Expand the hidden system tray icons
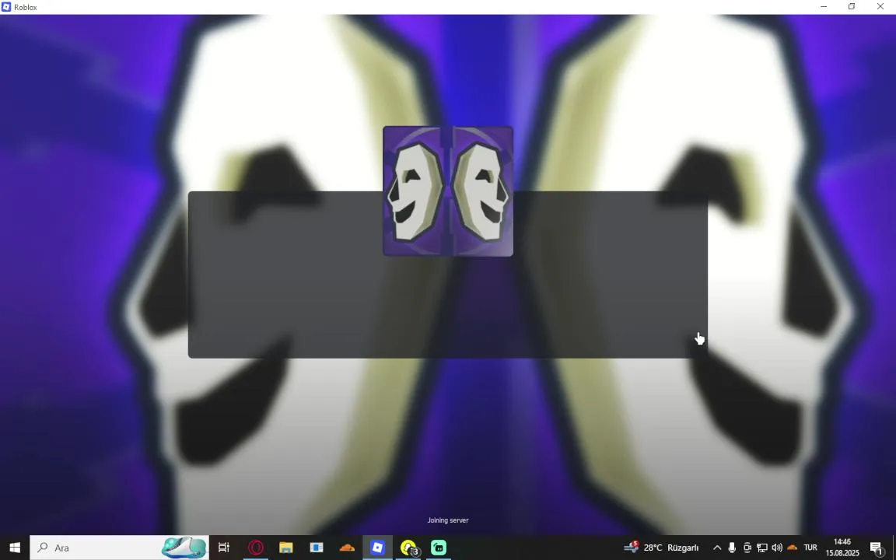This screenshot has width=896, height=560. tap(716, 548)
